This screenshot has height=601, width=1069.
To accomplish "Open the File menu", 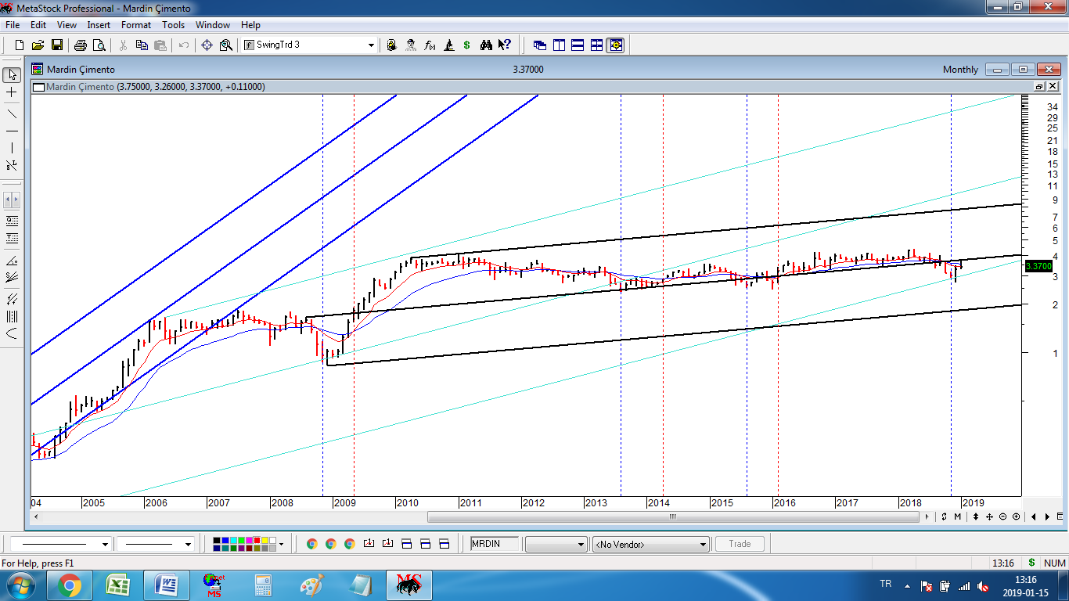I will (x=12, y=25).
